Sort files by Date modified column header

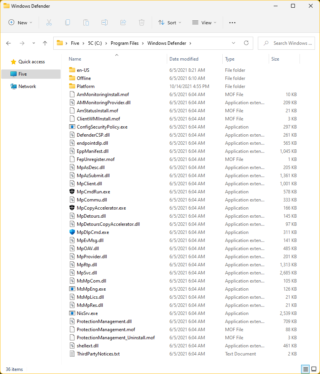coord(184,59)
